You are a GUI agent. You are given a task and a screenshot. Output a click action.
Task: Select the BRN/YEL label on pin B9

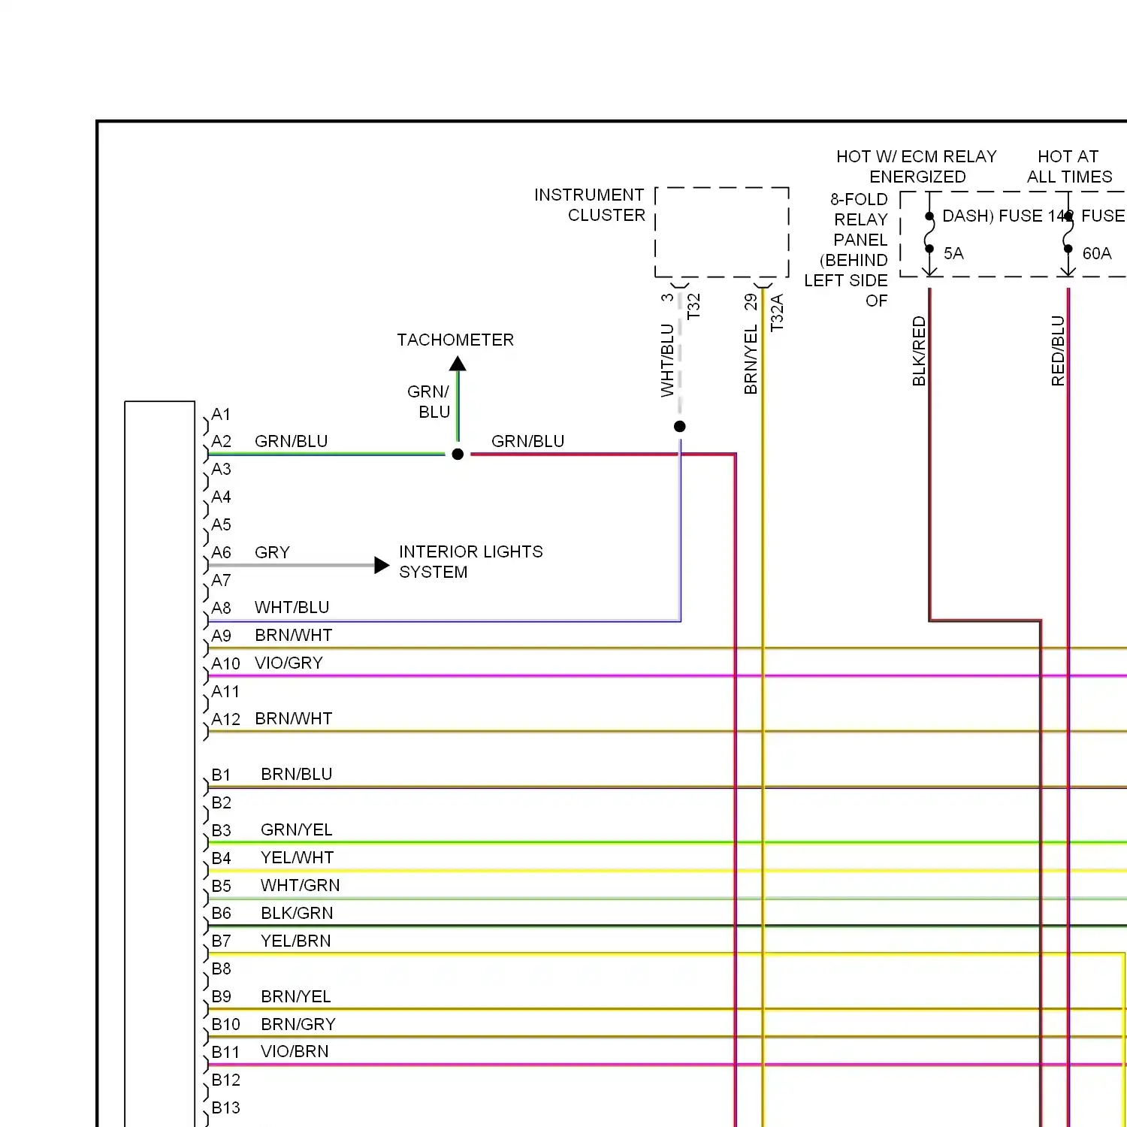[x=296, y=997]
